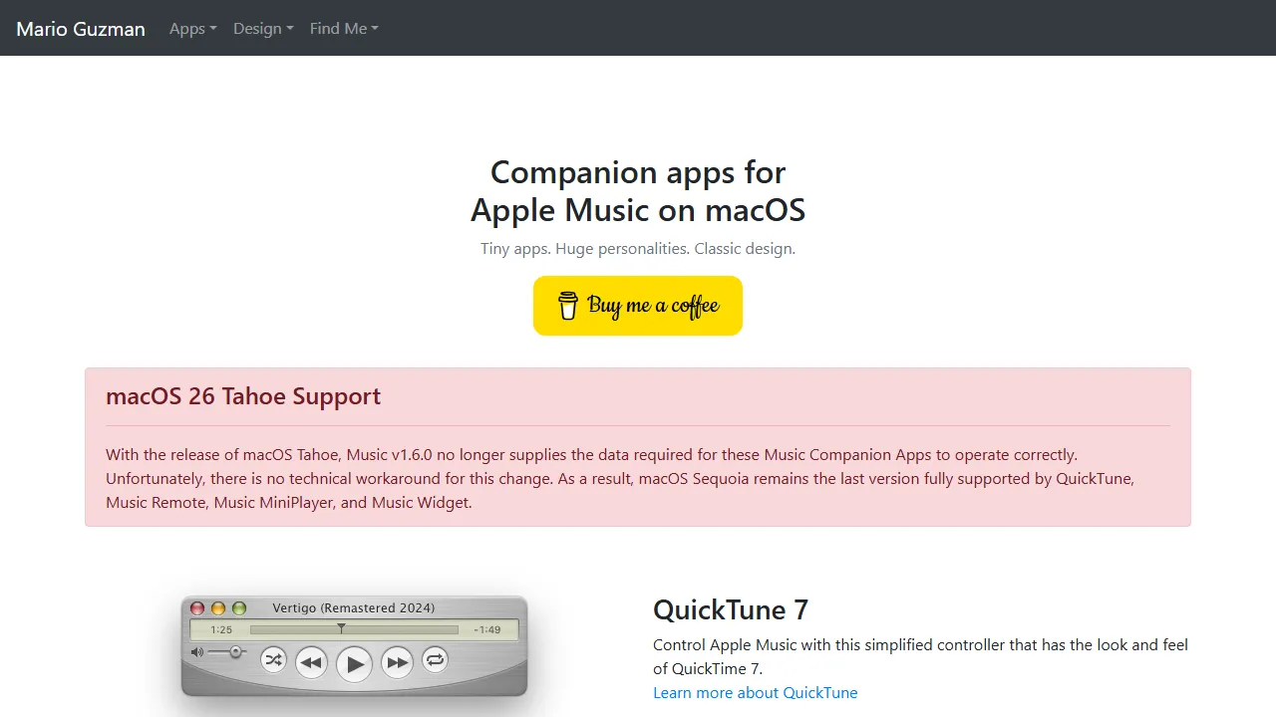This screenshot has width=1276, height=717.
Task: Select the Rewind button in QuickTune
Action: click(311, 661)
